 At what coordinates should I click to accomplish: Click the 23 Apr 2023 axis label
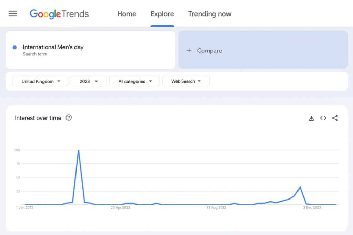120,207
